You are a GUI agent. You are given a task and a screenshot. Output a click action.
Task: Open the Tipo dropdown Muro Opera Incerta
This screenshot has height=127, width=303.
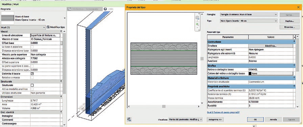coord(249,21)
